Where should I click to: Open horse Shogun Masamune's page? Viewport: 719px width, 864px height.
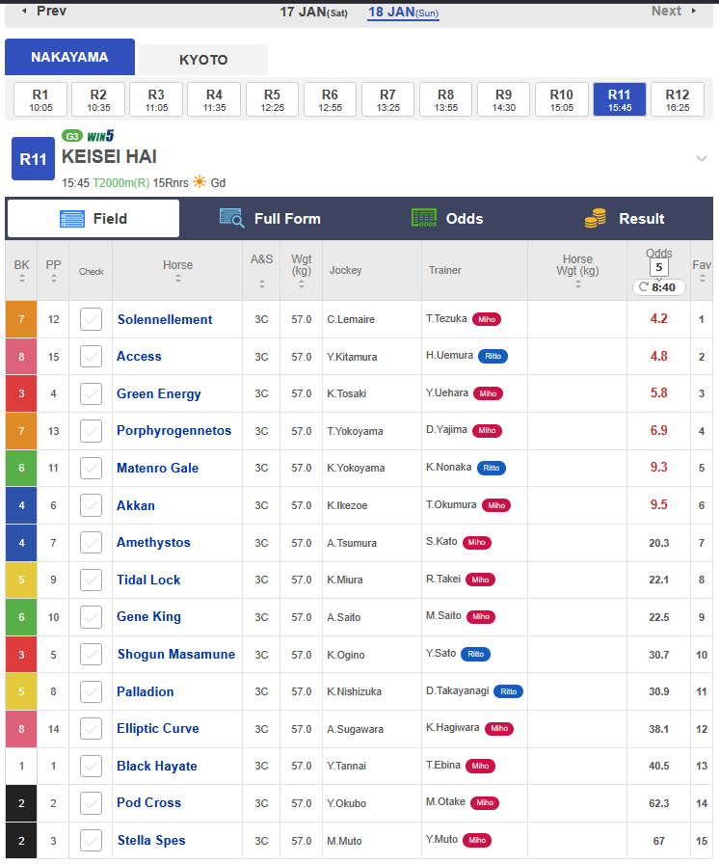(176, 654)
